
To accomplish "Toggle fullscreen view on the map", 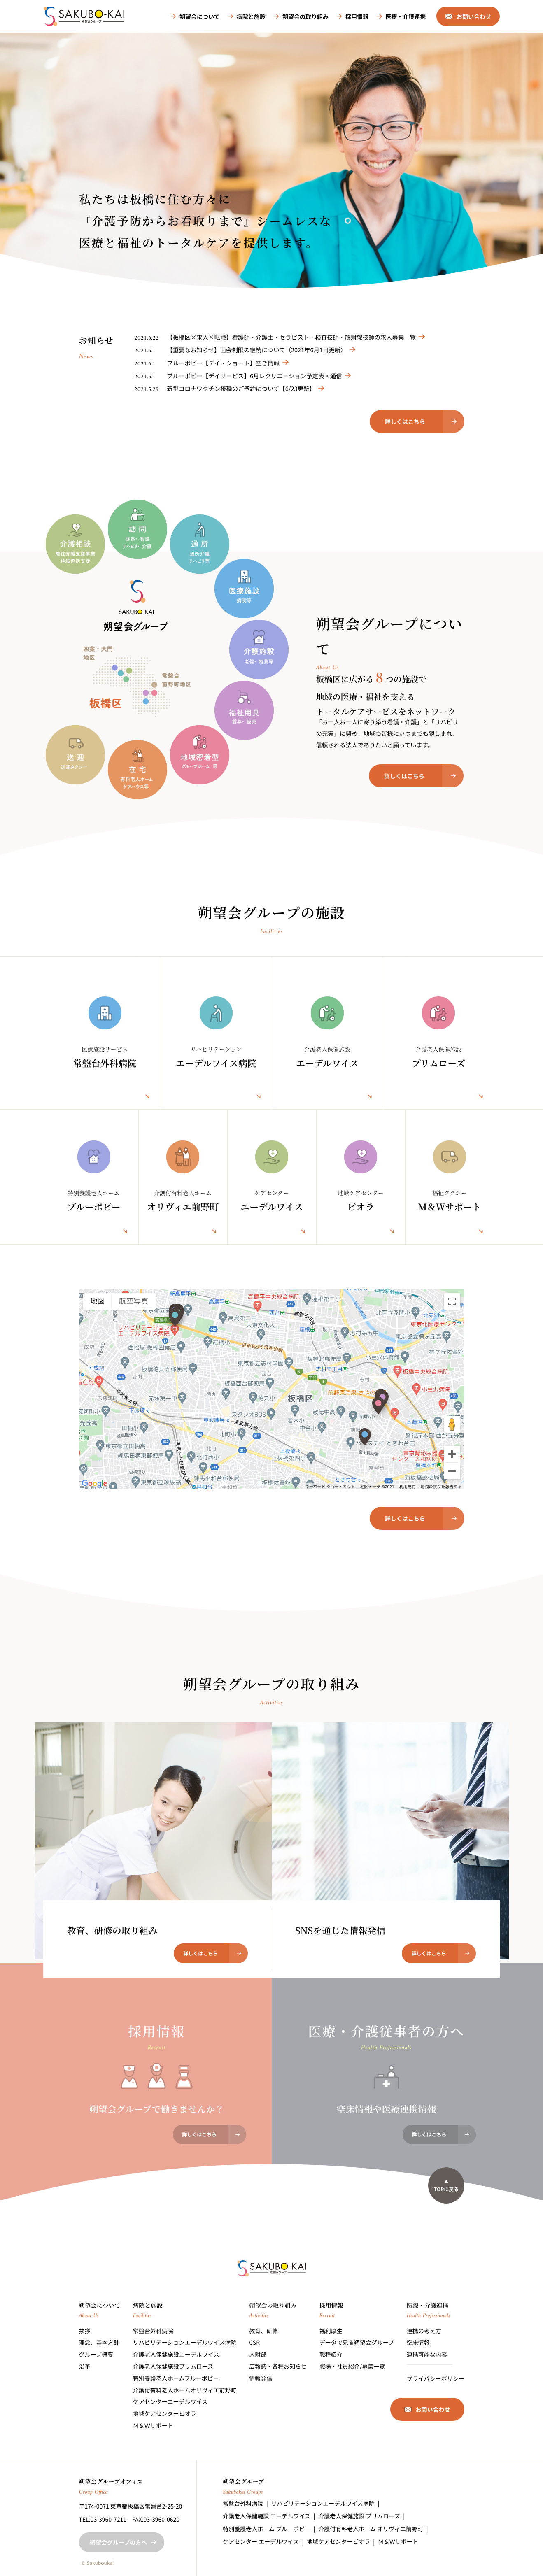I will click(451, 1301).
